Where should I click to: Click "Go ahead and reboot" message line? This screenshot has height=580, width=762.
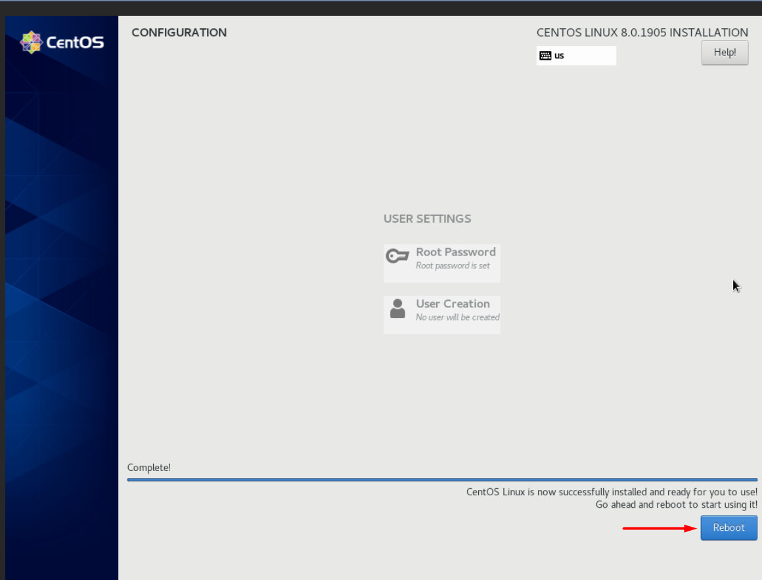click(676, 504)
